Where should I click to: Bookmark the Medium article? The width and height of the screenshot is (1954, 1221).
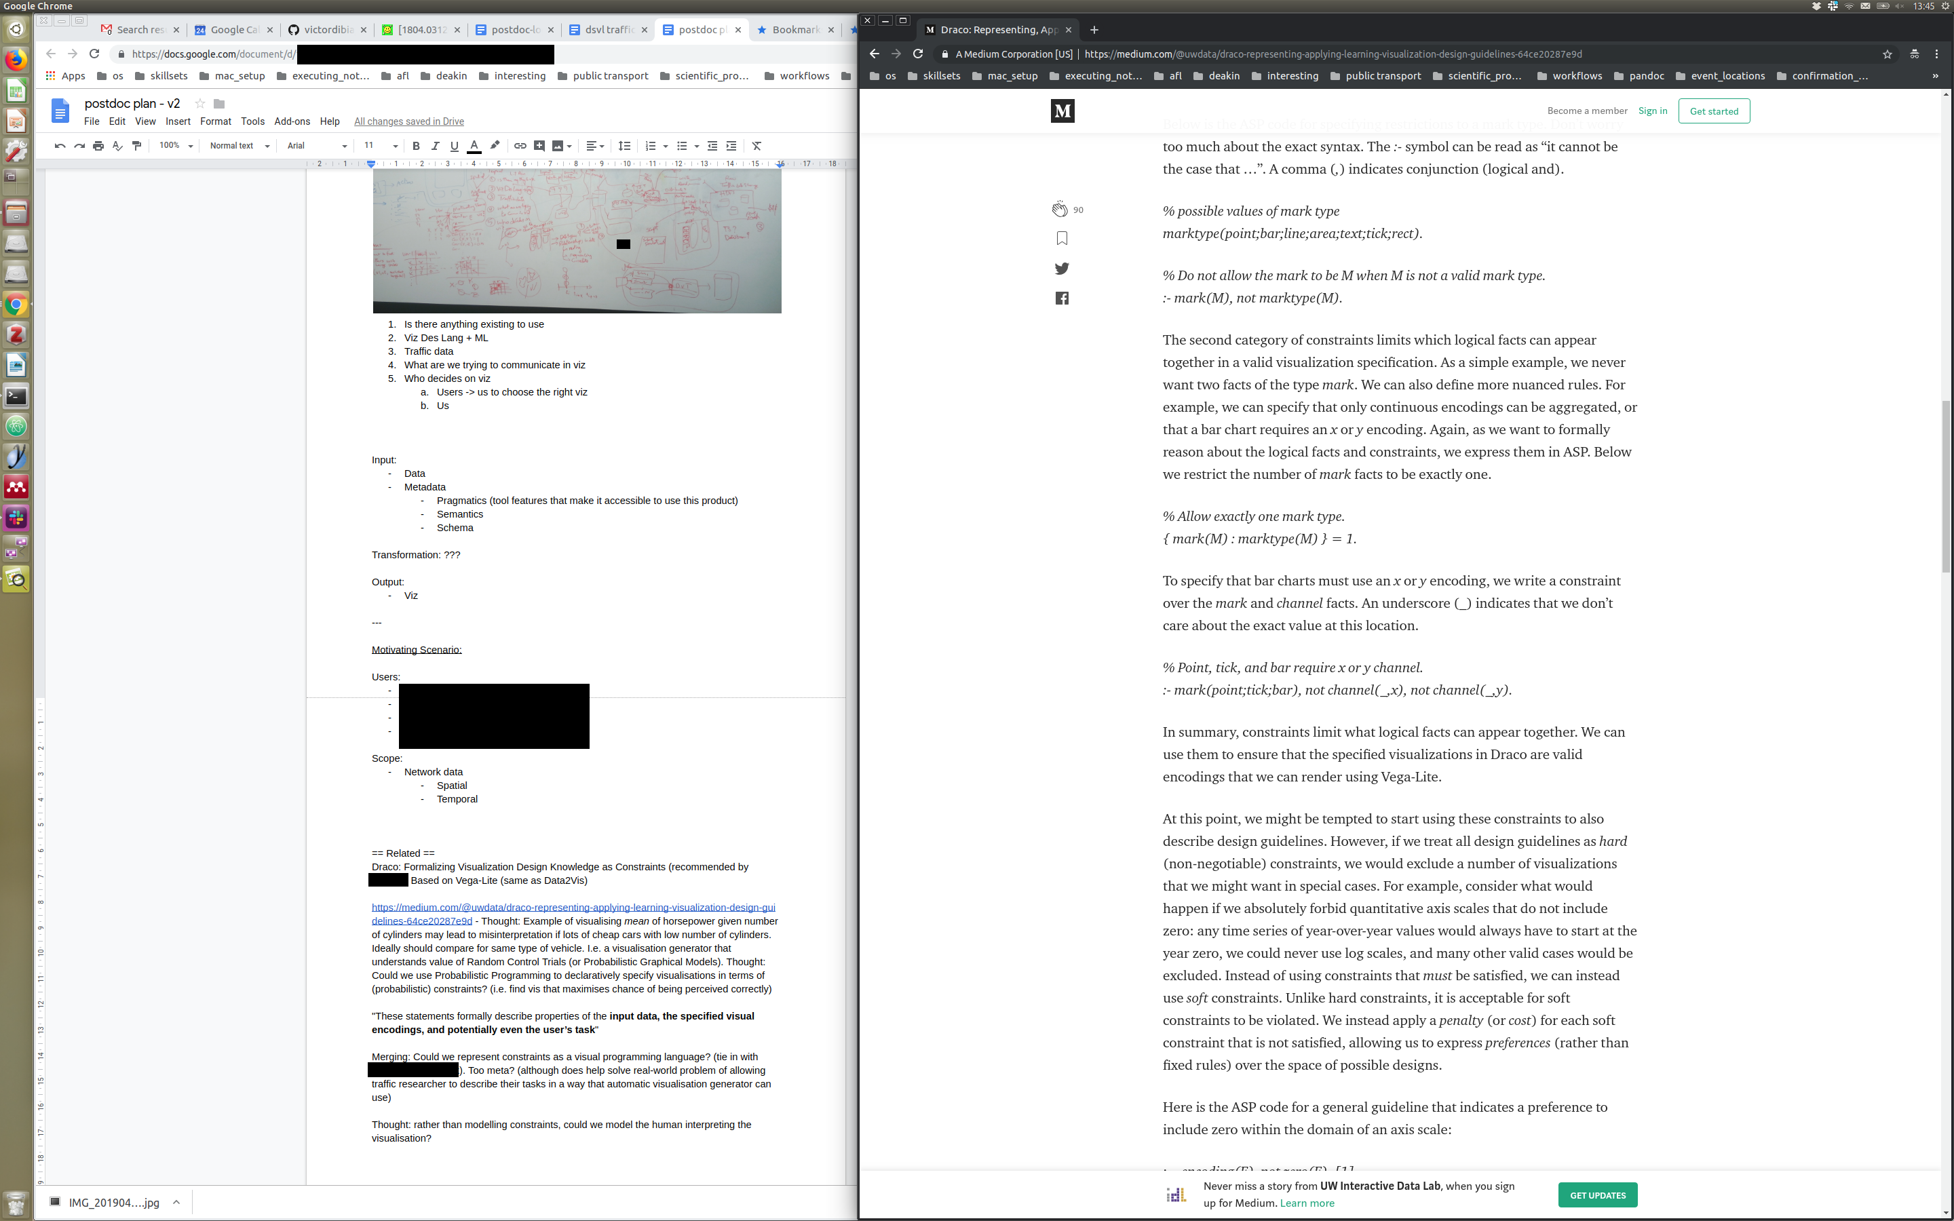(x=1062, y=238)
